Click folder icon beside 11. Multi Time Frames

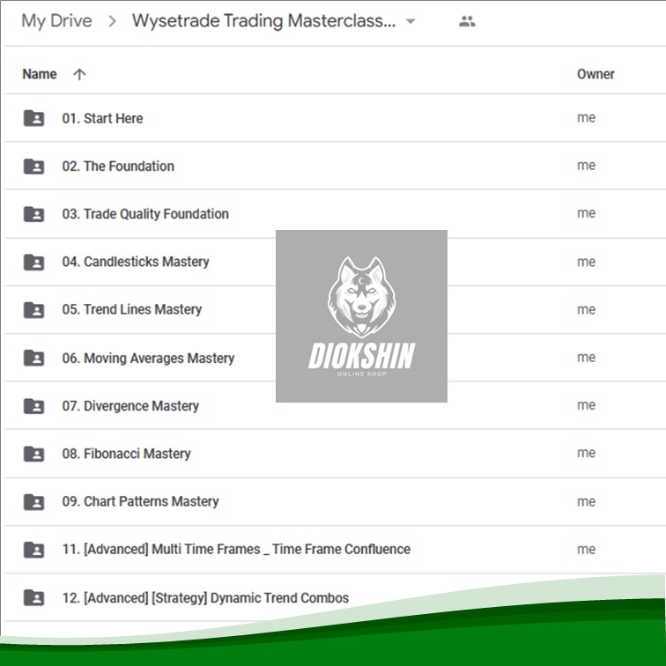34,550
